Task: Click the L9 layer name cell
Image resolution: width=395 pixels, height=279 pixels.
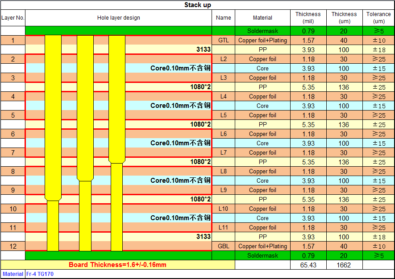Action: tap(223, 190)
